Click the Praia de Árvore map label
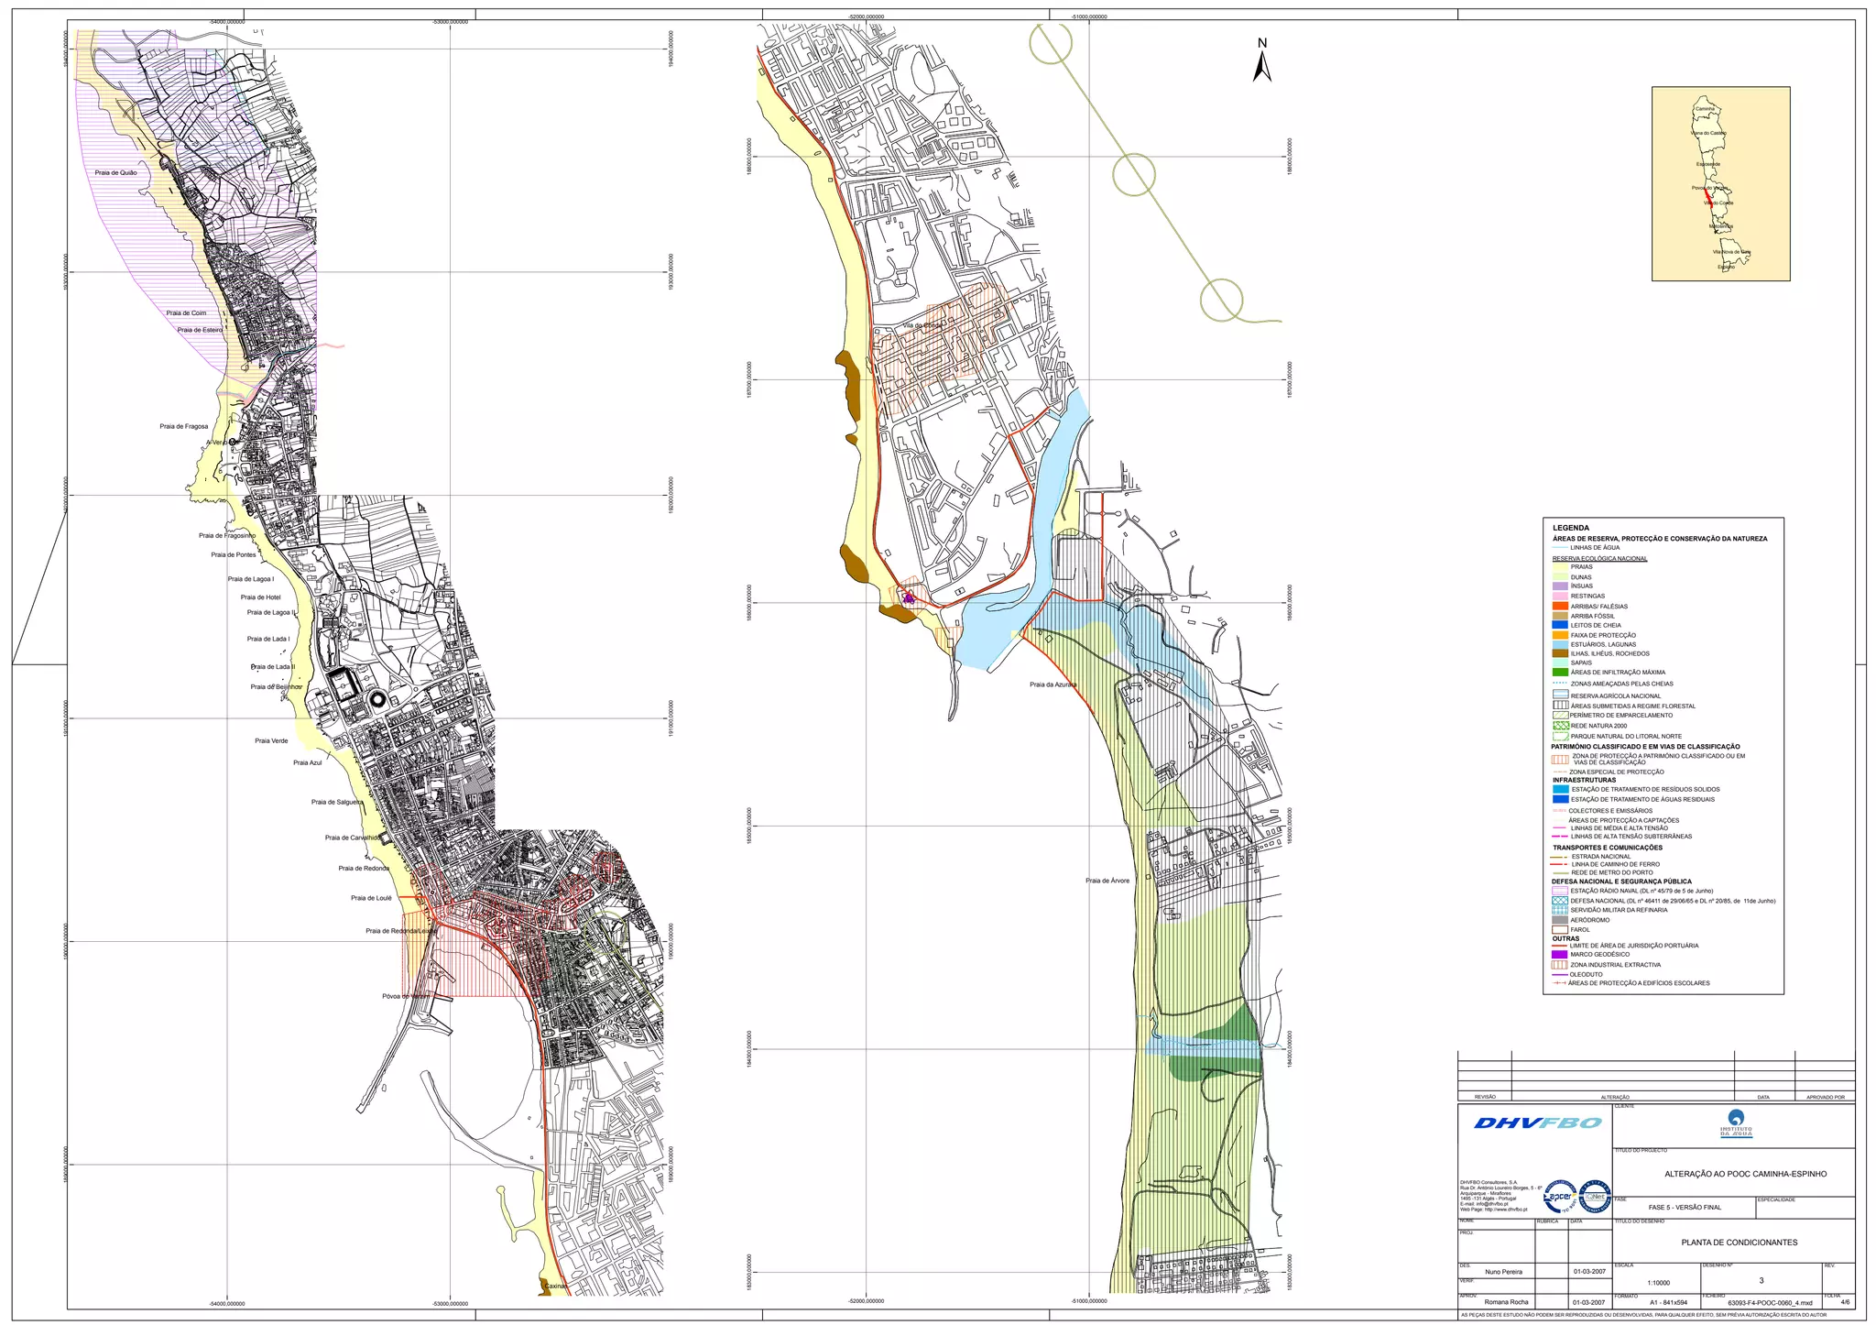This screenshot has width=1876, height=1325. pos(1107,881)
